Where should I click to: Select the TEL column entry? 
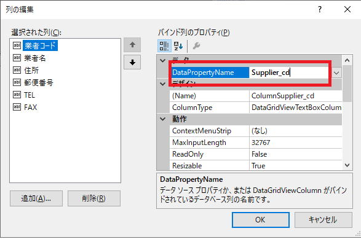[x=30, y=95]
